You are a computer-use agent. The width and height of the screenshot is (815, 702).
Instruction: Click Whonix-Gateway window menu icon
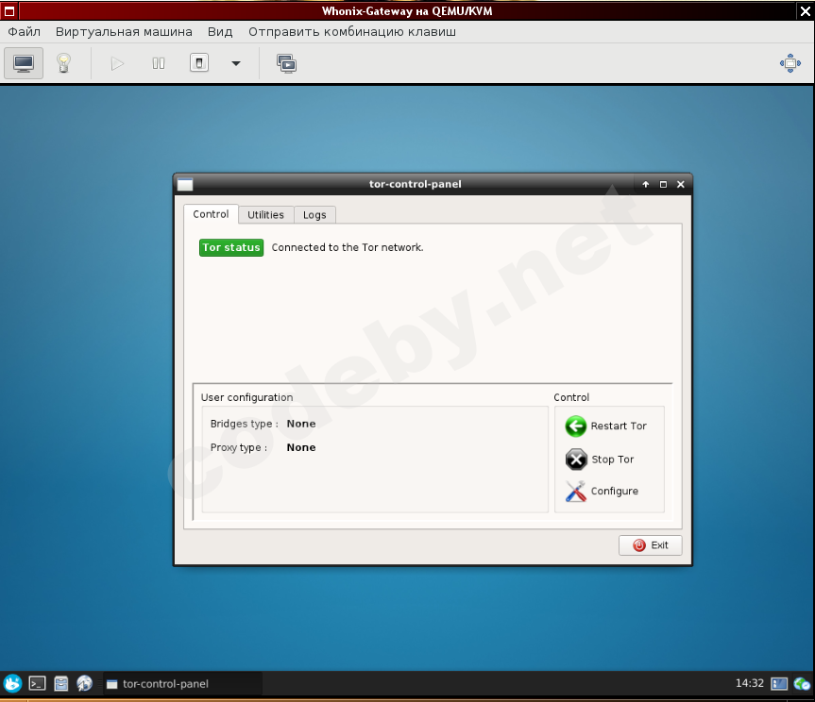9,11
